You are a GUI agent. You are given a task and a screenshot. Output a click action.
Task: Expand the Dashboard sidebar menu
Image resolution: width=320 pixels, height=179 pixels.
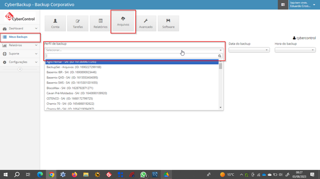[20, 29]
